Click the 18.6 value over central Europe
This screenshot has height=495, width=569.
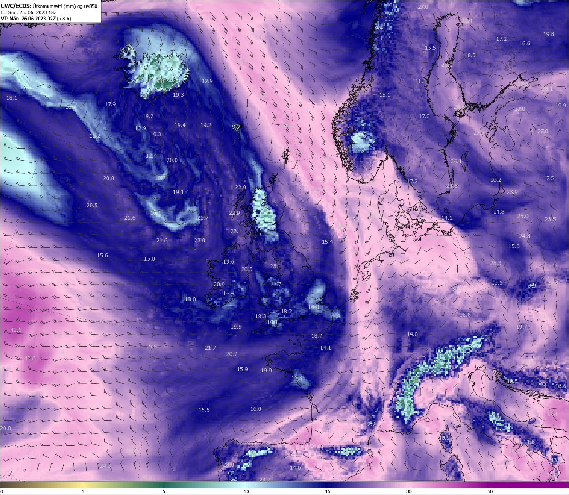click(465, 315)
